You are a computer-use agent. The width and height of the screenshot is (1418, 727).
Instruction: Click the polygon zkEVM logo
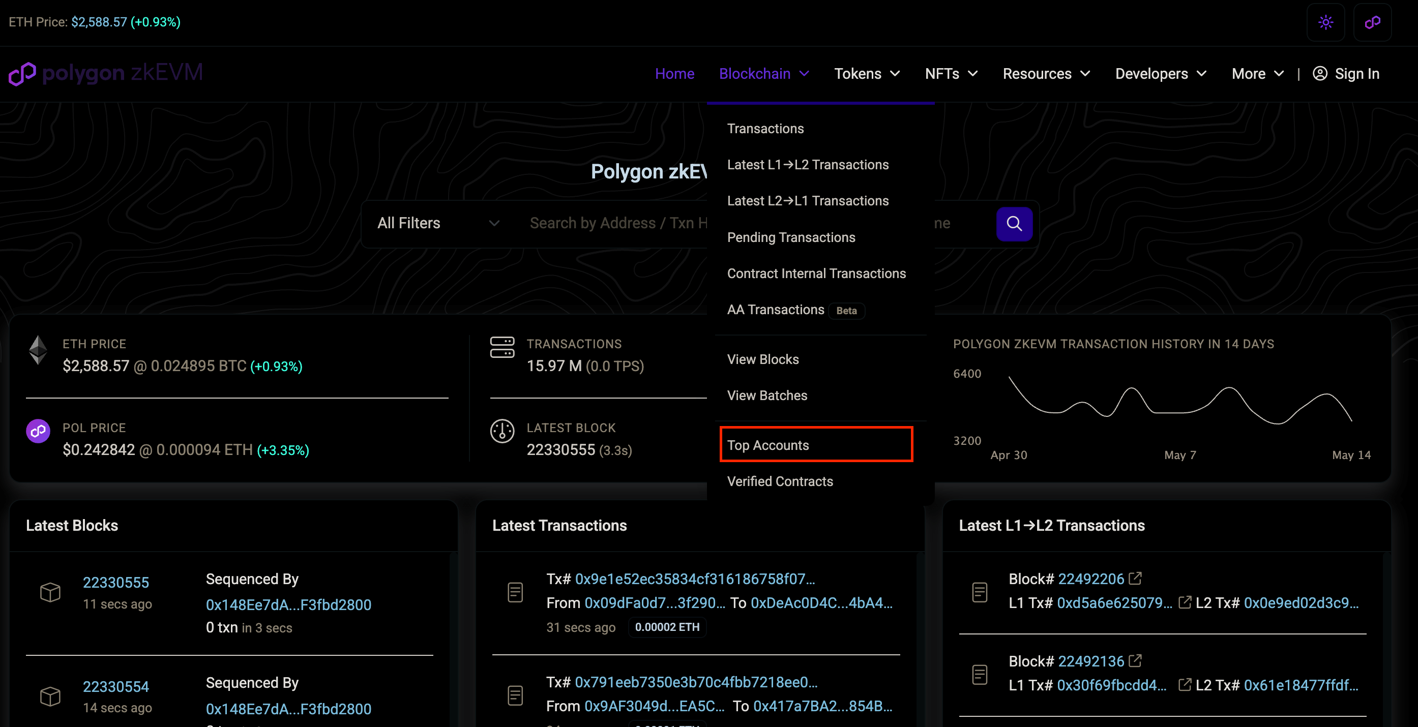pyautogui.click(x=106, y=73)
